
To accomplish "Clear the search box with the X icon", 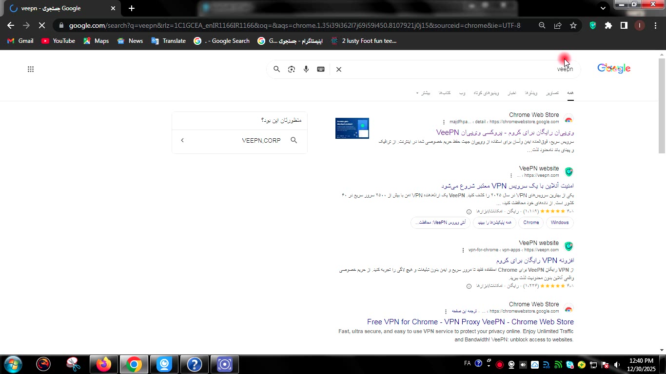I will click(x=339, y=69).
